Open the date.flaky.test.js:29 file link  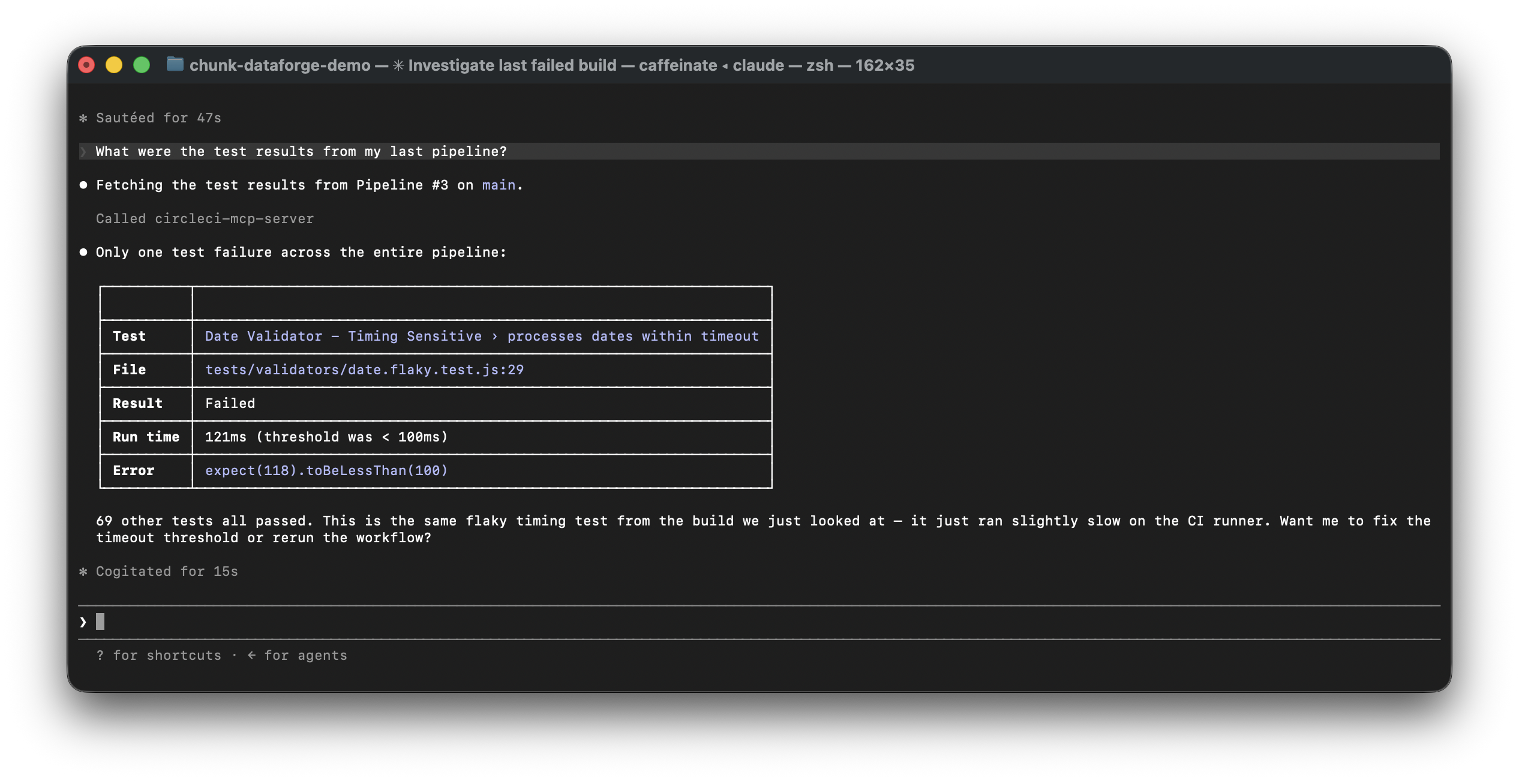[364, 370]
